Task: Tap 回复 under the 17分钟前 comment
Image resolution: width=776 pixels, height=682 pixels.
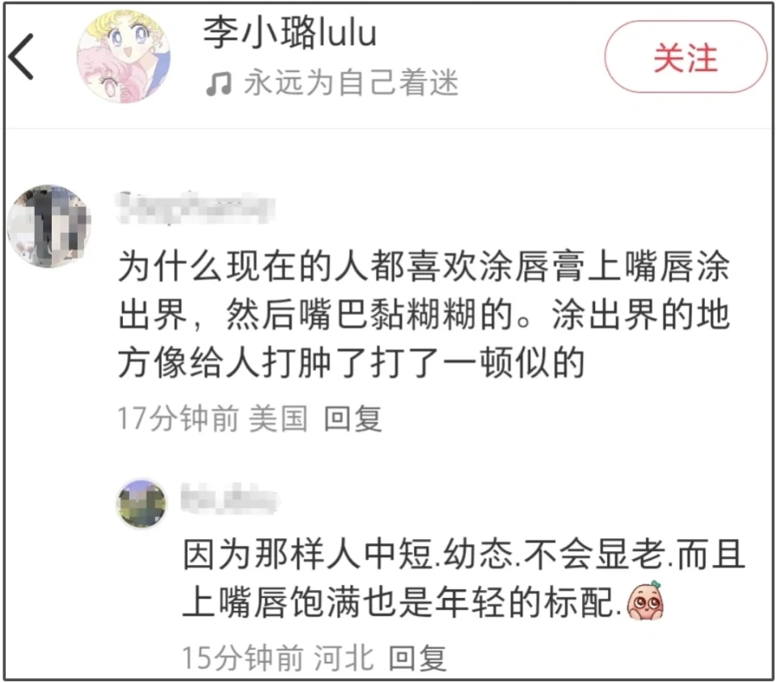Action: pyautogui.click(x=353, y=419)
